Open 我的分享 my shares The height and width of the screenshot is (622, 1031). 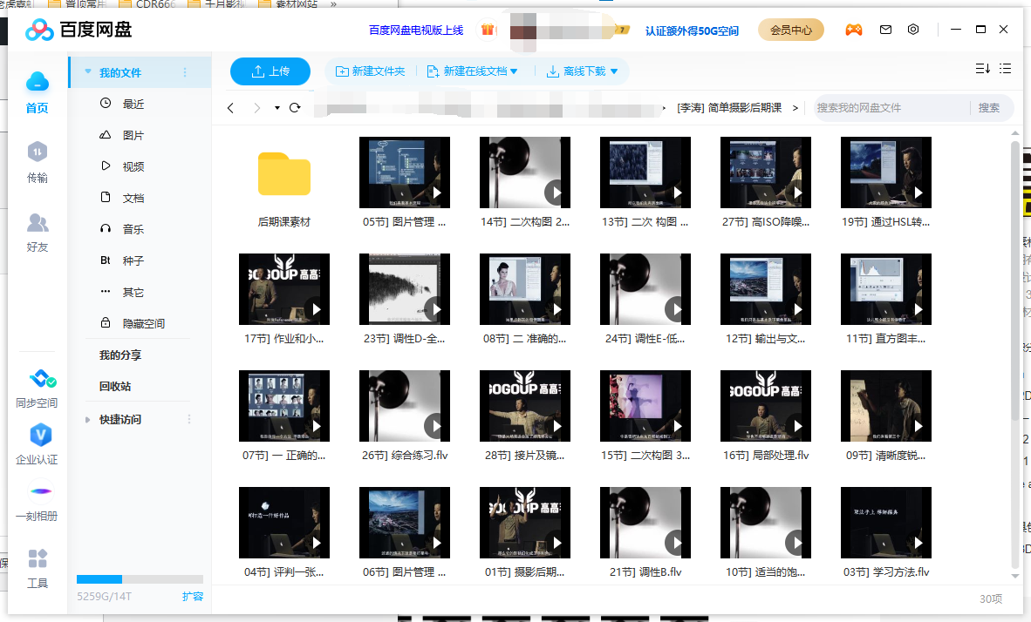pos(120,355)
